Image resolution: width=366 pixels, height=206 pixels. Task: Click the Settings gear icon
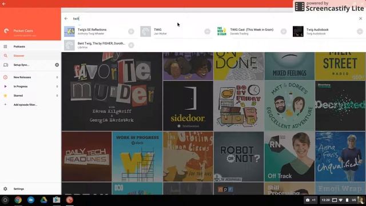coord(5,189)
